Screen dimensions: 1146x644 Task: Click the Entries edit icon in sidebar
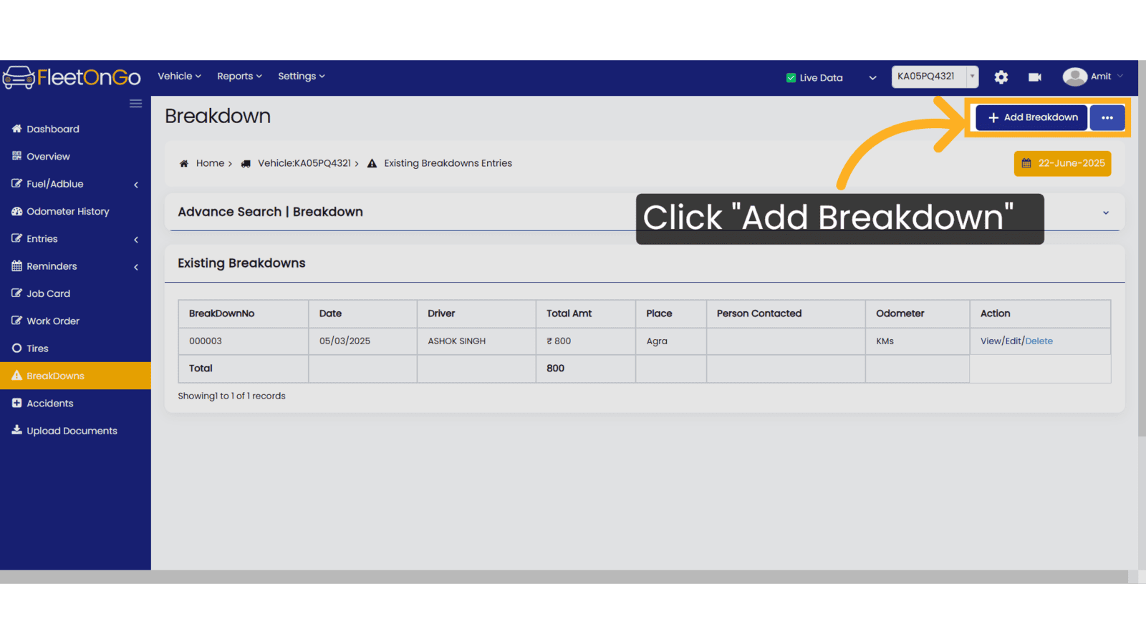[x=16, y=238]
